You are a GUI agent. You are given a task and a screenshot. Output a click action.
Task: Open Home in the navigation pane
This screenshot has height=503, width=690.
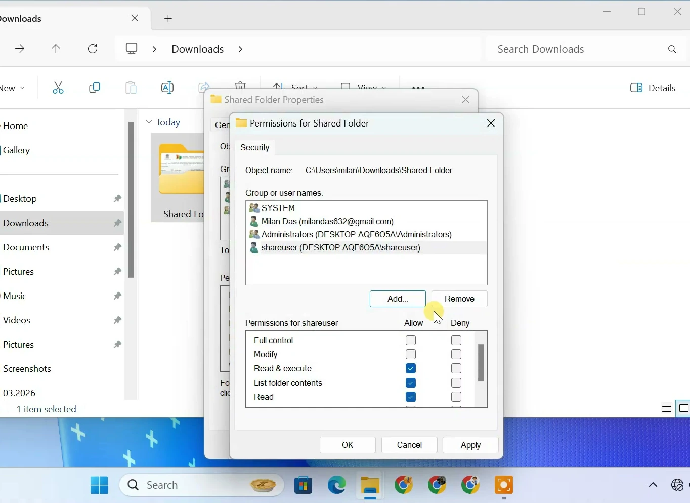tap(16, 126)
